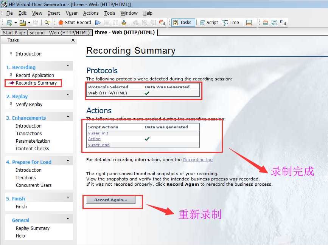Switch to the Start Page tab
328x245 pixels.
click(x=14, y=33)
